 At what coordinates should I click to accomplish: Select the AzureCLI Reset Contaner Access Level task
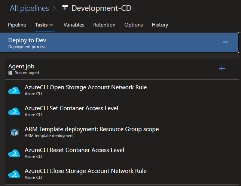(122, 153)
